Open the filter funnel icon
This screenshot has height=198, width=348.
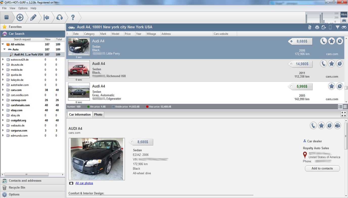pos(337,27)
